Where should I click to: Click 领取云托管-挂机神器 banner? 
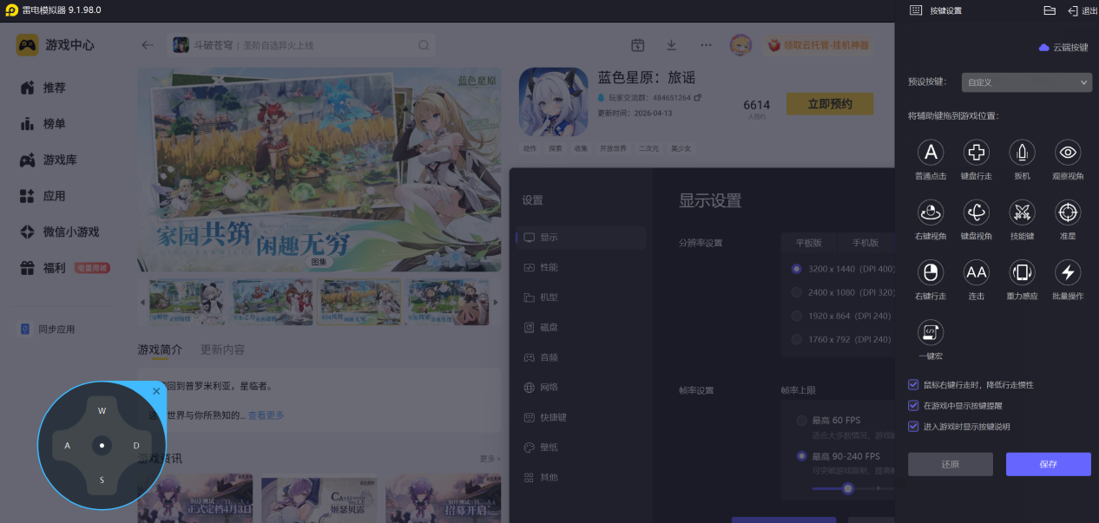point(816,45)
